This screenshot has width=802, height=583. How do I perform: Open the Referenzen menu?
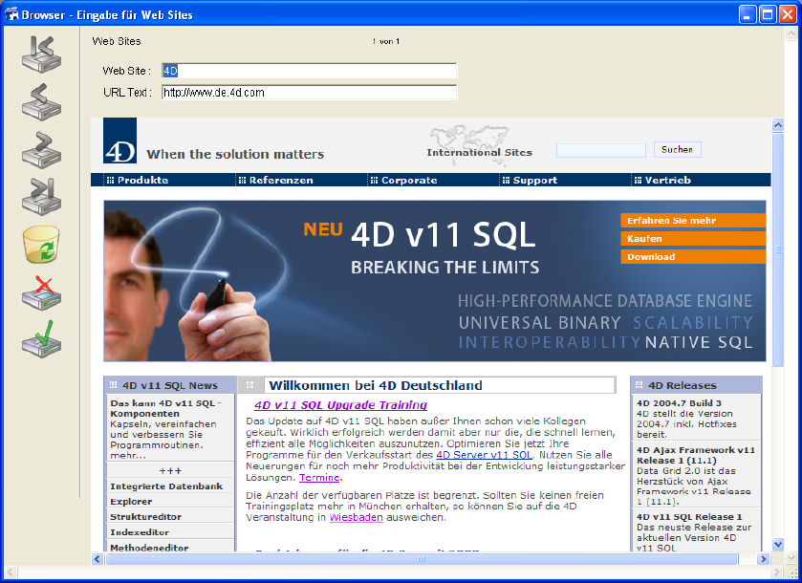coord(280,180)
